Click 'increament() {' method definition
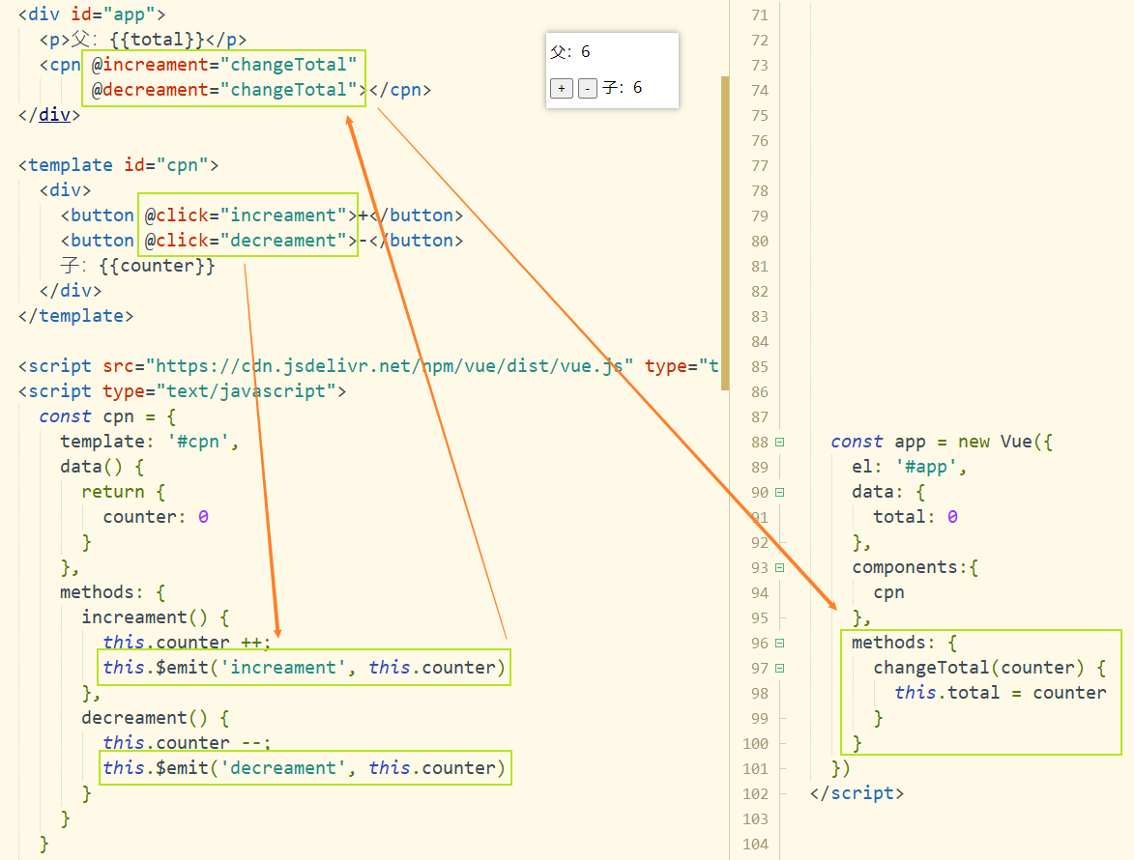The height and width of the screenshot is (860, 1134). (155, 617)
